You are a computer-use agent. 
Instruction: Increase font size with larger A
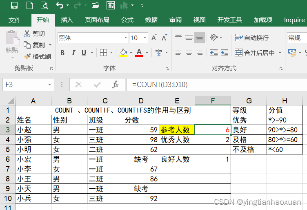pyautogui.click(x=154, y=38)
